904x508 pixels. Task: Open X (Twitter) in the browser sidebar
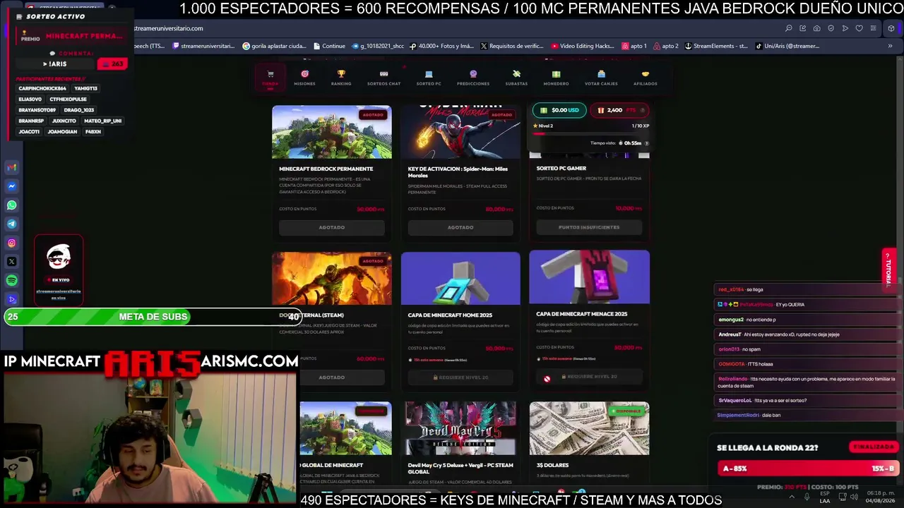pyautogui.click(x=12, y=262)
